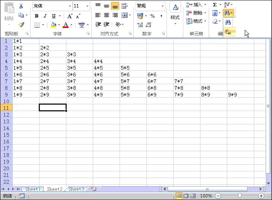
Task: Apply yellow fill color bucket
Action: tap(53, 25)
